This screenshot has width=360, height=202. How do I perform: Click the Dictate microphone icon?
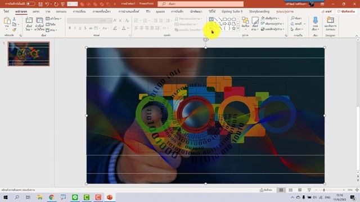click(315, 21)
